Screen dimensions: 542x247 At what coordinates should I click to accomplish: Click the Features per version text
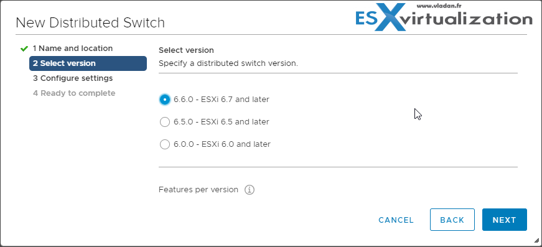199,190
